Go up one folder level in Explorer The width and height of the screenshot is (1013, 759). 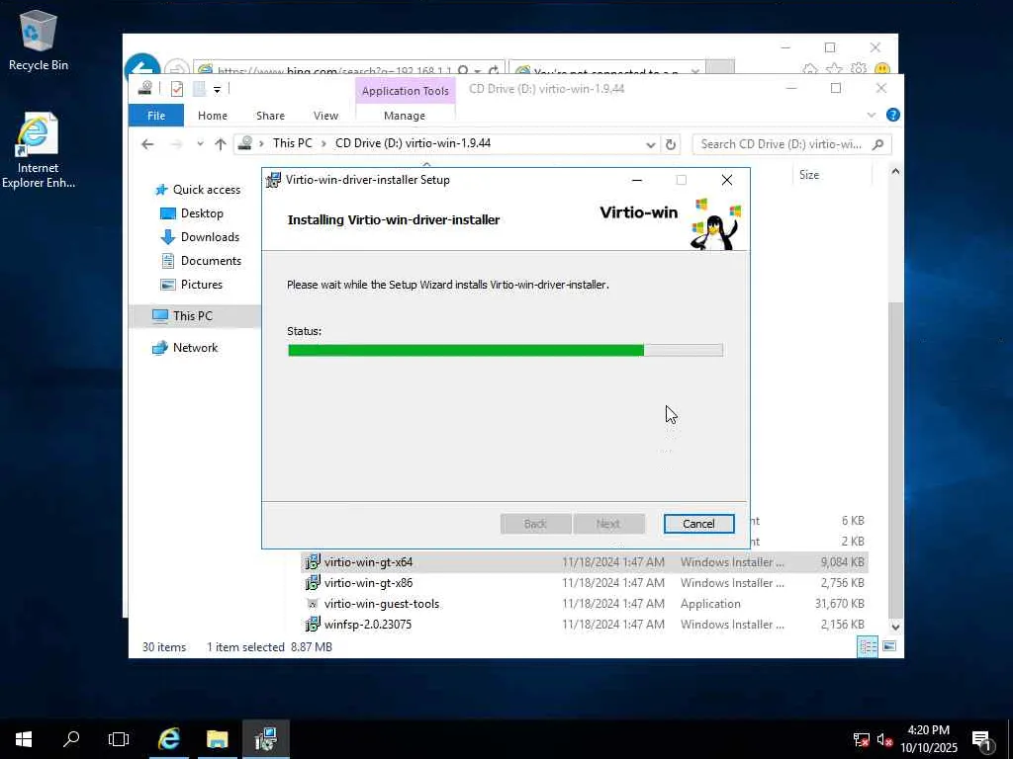pos(221,144)
